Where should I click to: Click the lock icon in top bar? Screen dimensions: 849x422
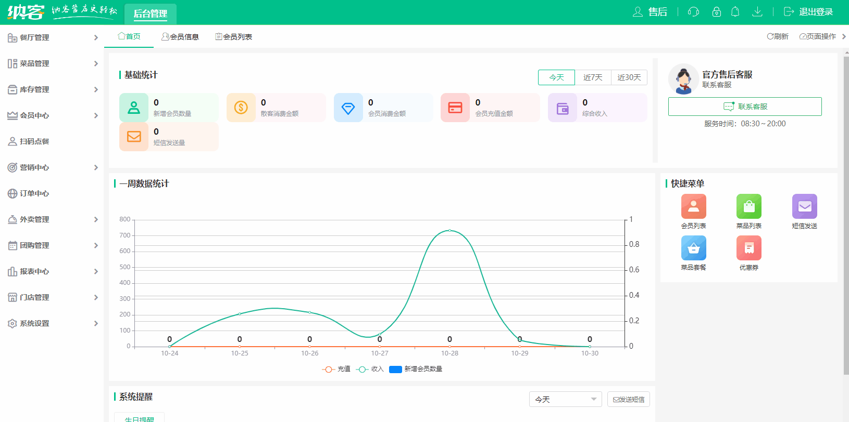716,12
